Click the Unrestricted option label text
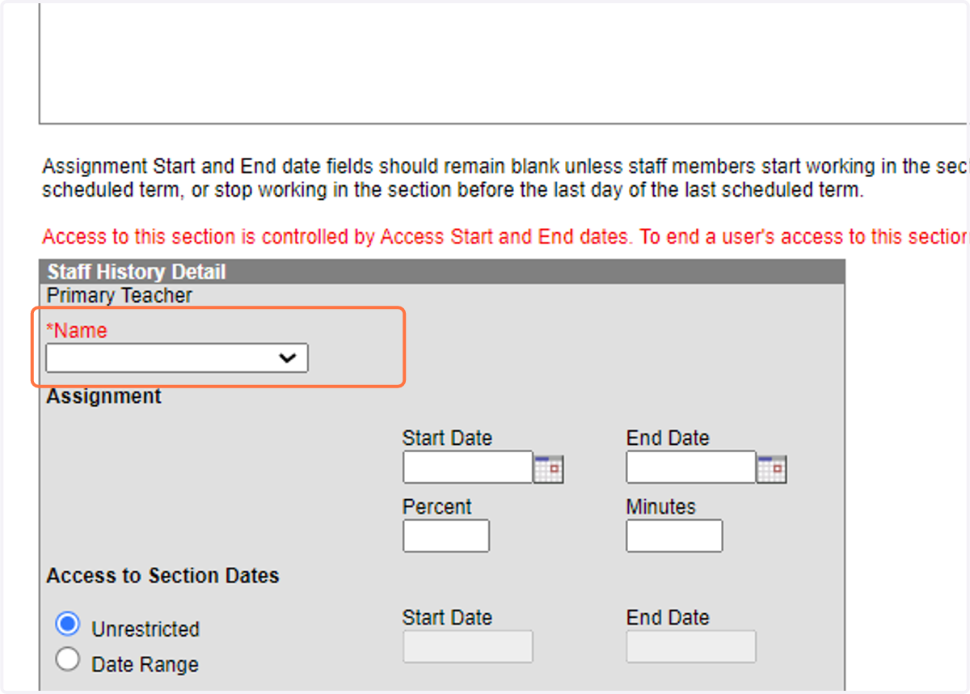The image size is (970, 694). [145, 629]
